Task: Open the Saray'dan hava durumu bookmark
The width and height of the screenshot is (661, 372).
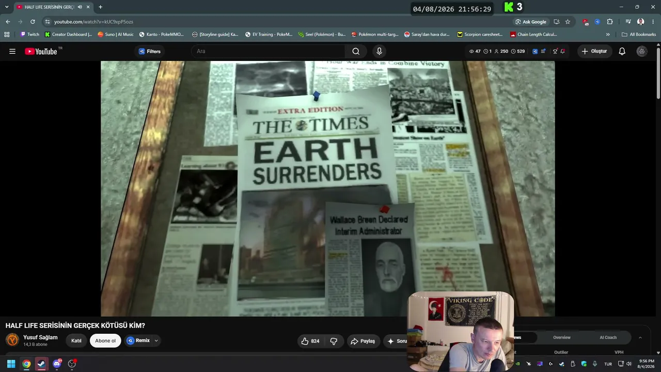Action: [x=427, y=35]
